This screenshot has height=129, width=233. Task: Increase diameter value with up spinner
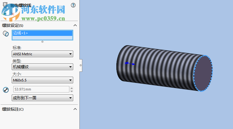click(x=72, y=88)
